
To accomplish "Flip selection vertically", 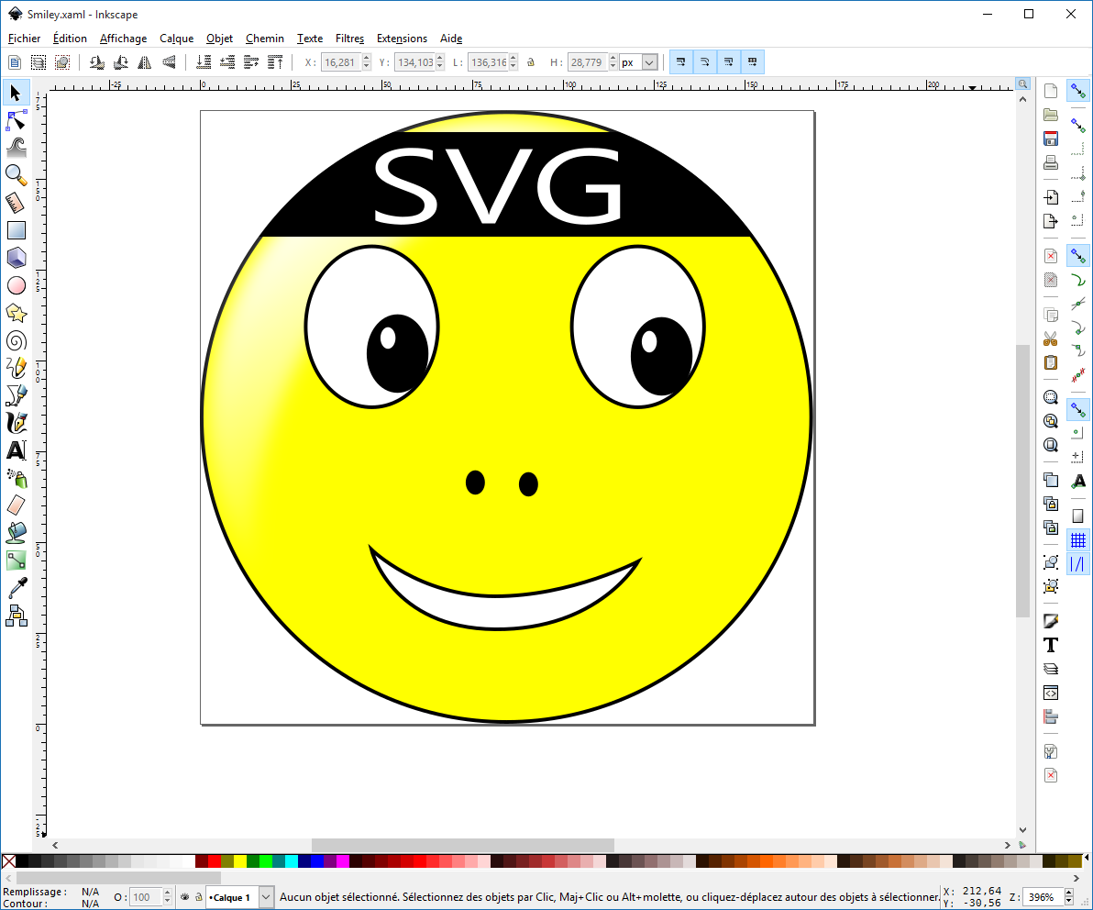I will (x=169, y=62).
